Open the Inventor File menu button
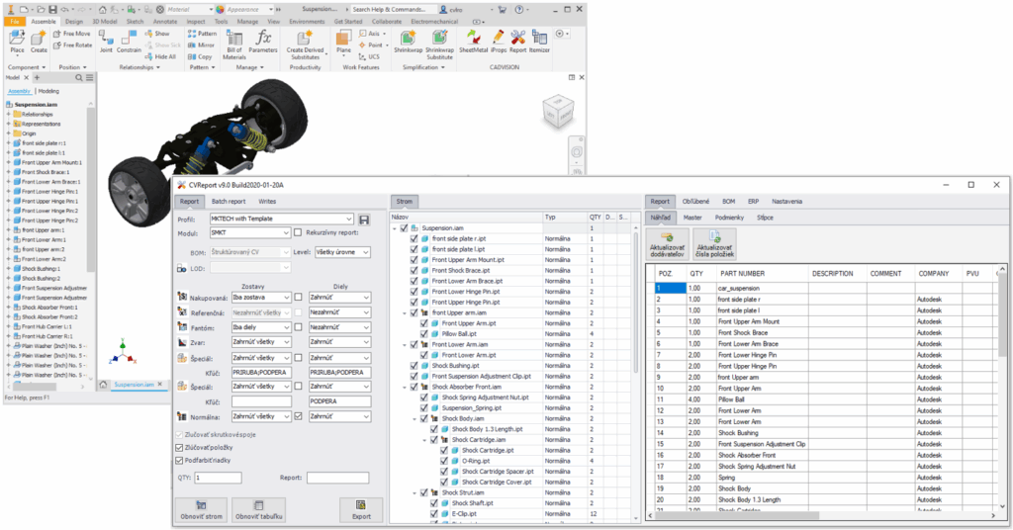Screen dimensions: 1013x530 (14, 22)
